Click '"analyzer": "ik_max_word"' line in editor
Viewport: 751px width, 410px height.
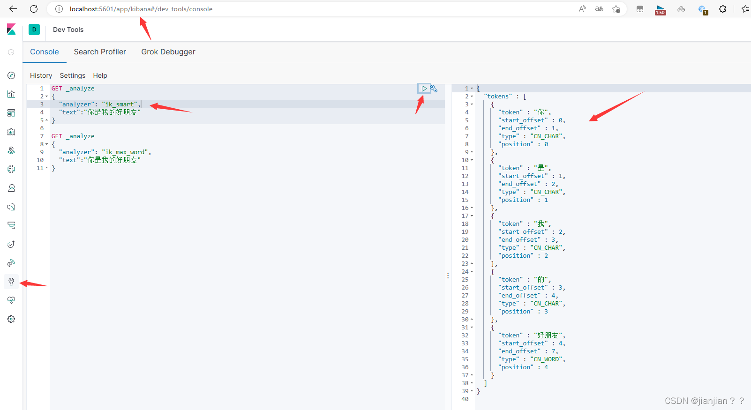[105, 152]
